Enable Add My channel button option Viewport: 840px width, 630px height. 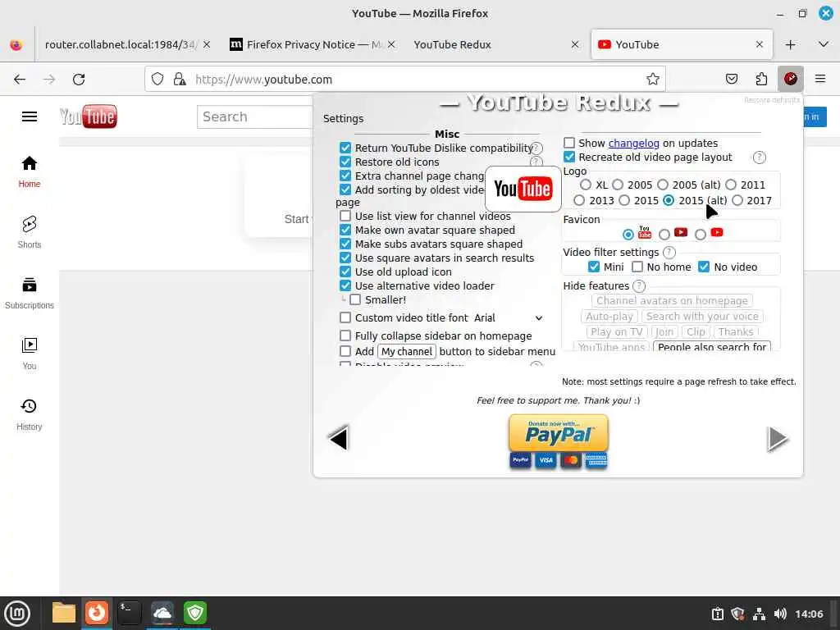pyautogui.click(x=345, y=351)
